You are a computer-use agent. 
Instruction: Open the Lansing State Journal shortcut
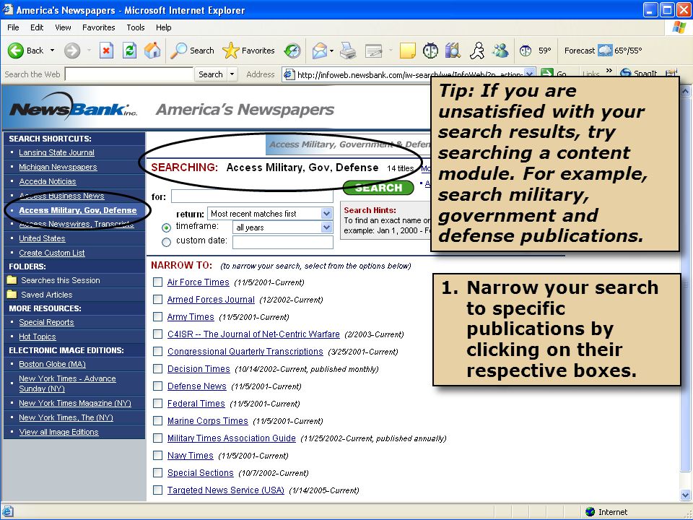(56, 152)
